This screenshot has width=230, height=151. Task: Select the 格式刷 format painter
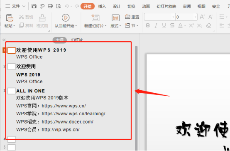pyautogui.click(x=42, y=21)
